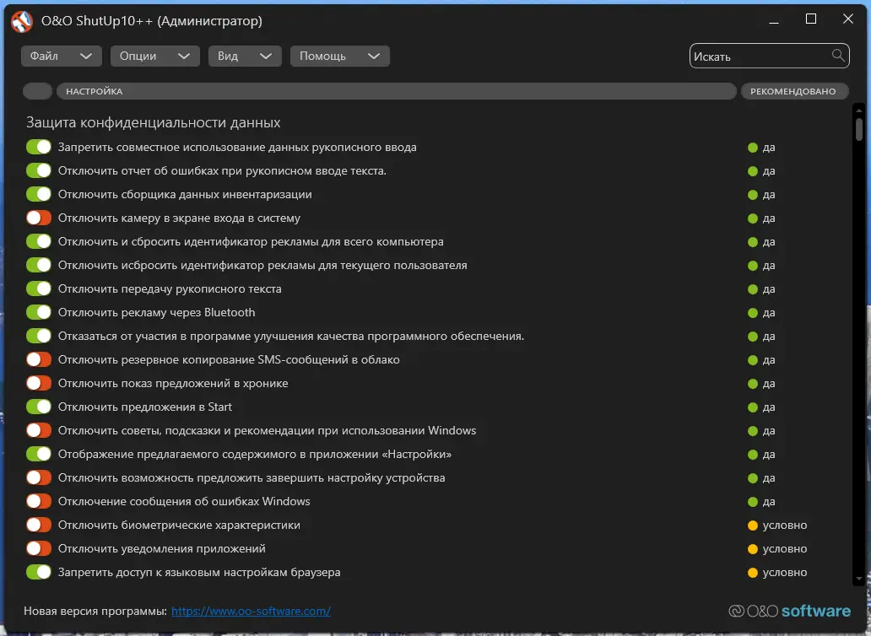Click the round toggle-all header button

point(38,91)
